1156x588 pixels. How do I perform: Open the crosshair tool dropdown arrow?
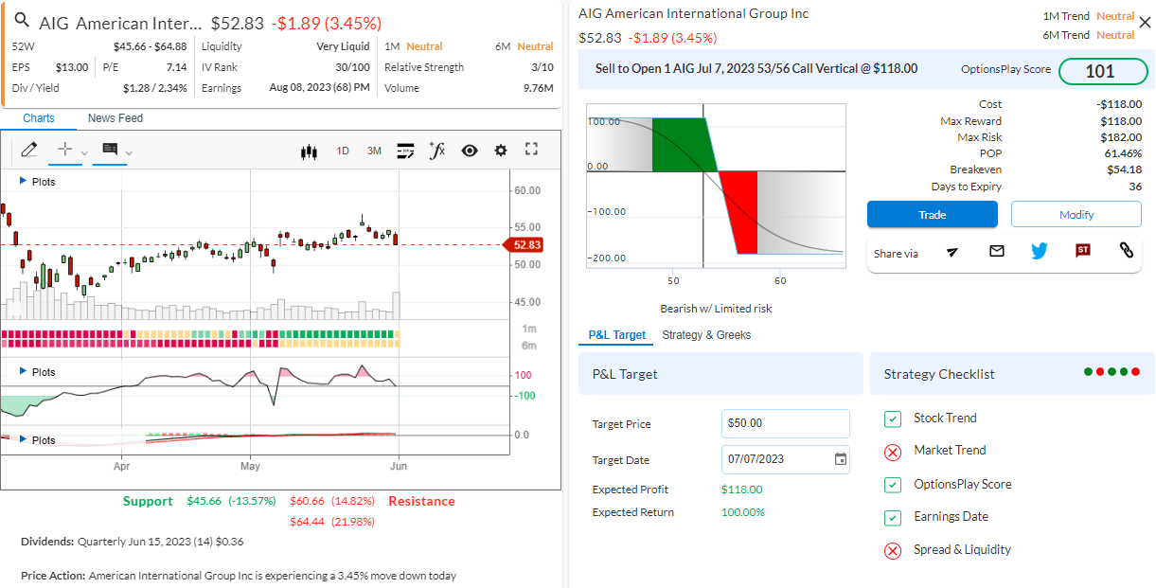click(x=84, y=152)
